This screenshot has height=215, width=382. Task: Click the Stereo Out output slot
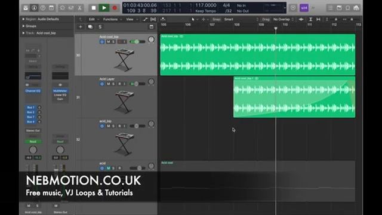click(33, 131)
